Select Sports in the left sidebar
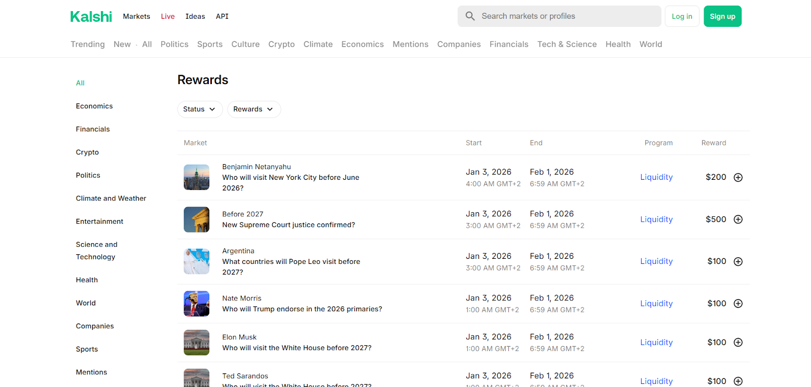811x387 pixels. coord(87,350)
